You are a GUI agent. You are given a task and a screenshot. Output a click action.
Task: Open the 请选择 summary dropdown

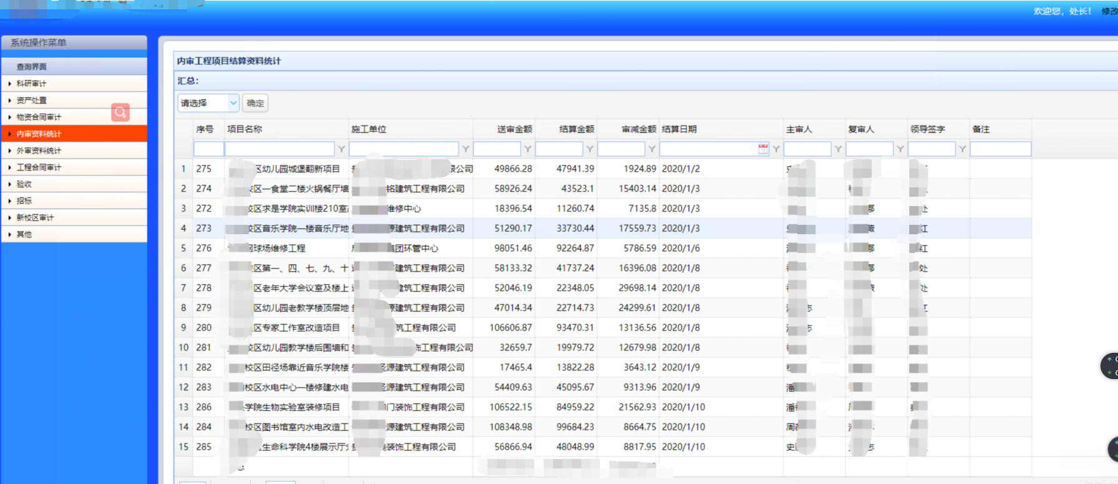pyautogui.click(x=208, y=103)
